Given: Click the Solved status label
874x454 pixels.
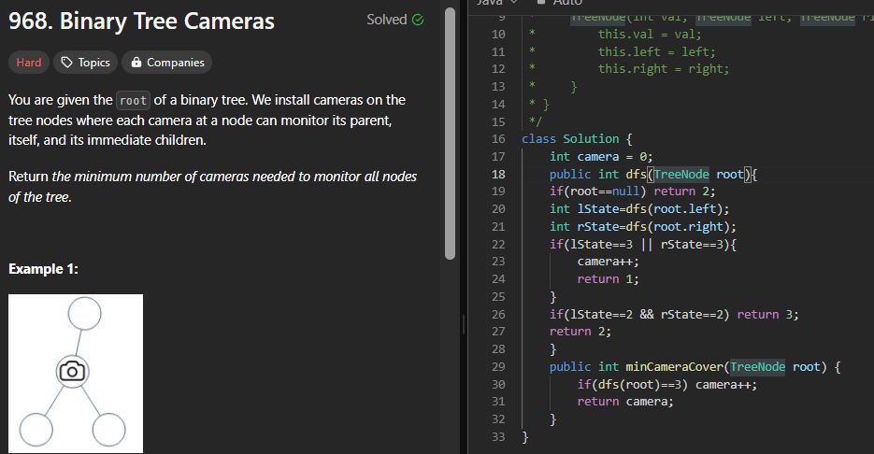Looking at the screenshot, I should [x=386, y=20].
